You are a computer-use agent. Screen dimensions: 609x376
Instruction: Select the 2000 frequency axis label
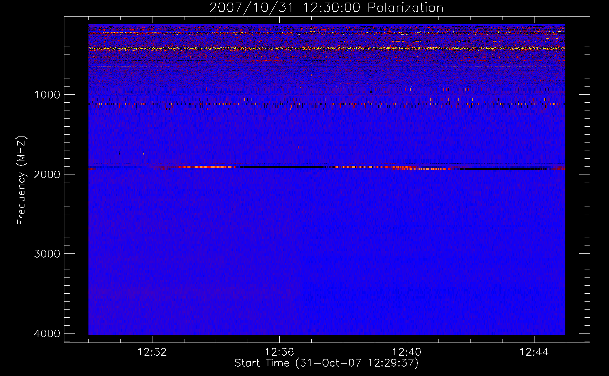[47, 174]
